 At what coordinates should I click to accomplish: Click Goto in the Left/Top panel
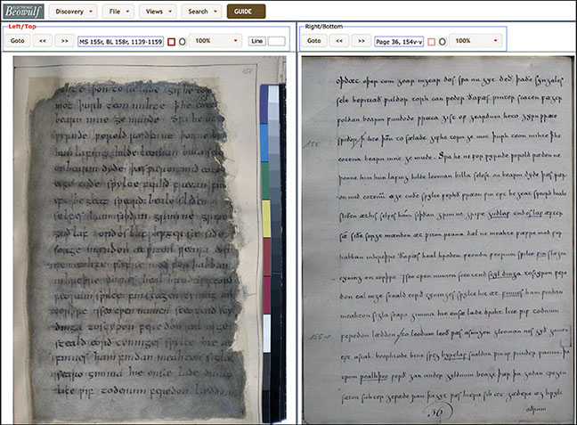click(17, 41)
